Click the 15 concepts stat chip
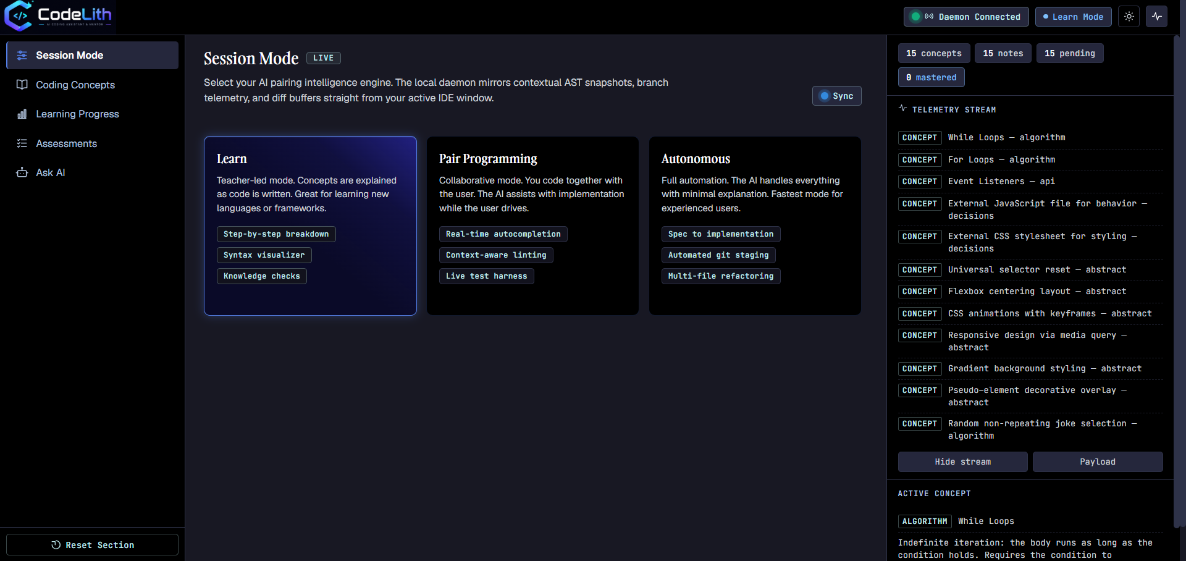This screenshot has height=561, width=1186. (x=934, y=53)
